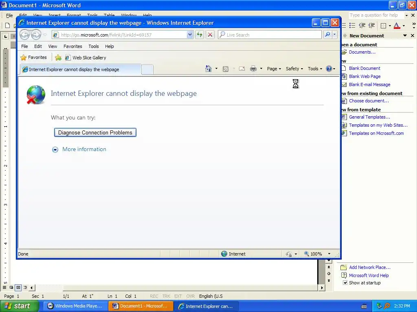The height and width of the screenshot is (312, 417).
Task: Open the Favorites star in Internet Explorer
Action: coord(33,57)
